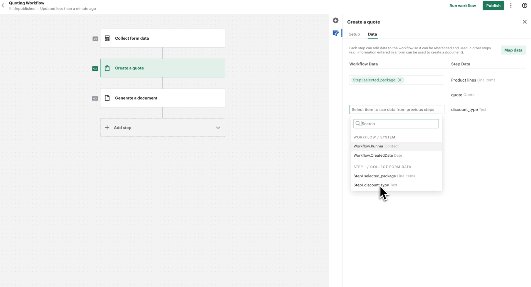
Task: Click the document icon on Generate a document step
Action: (x=107, y=98)
